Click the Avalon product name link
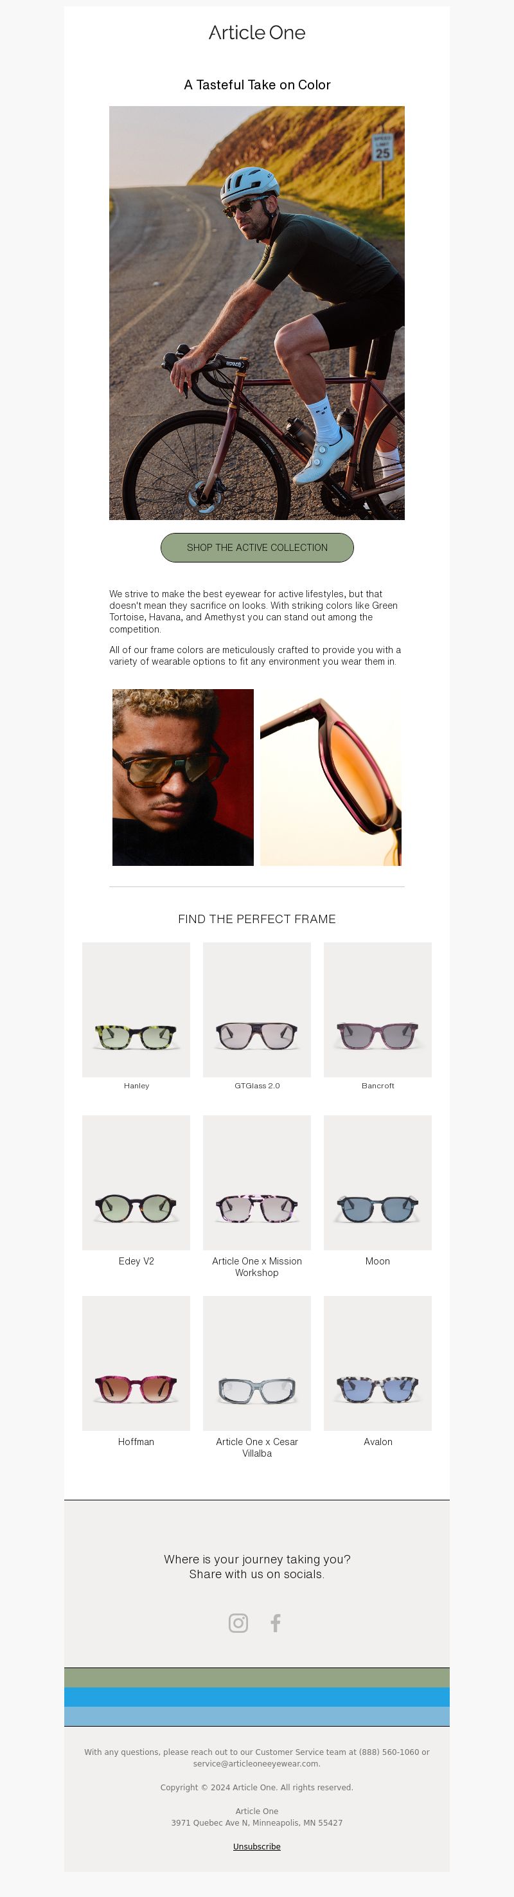This screenshot has width=514, height=1897. click(x=378, y=1442)
